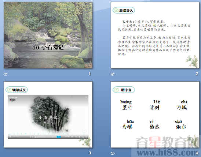
Task: Click the 10 小石潭记 title text
Action: (48, 48)
